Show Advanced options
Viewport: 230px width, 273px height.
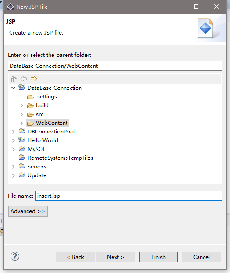pyautogui.click(x=28, y=211)
